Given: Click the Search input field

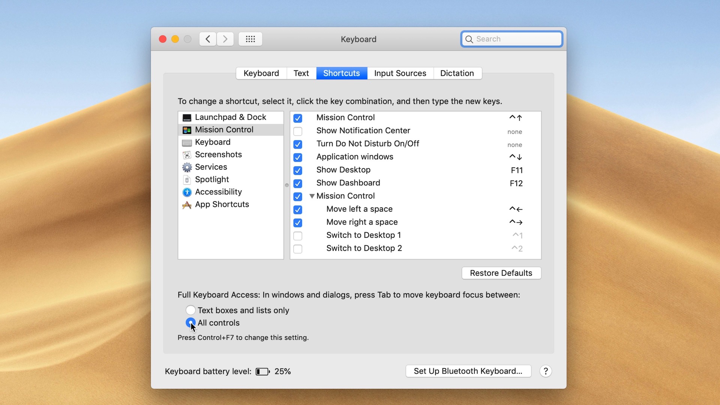Looking at the screenshot, I should pyautogui.click(x=511, y=39).
